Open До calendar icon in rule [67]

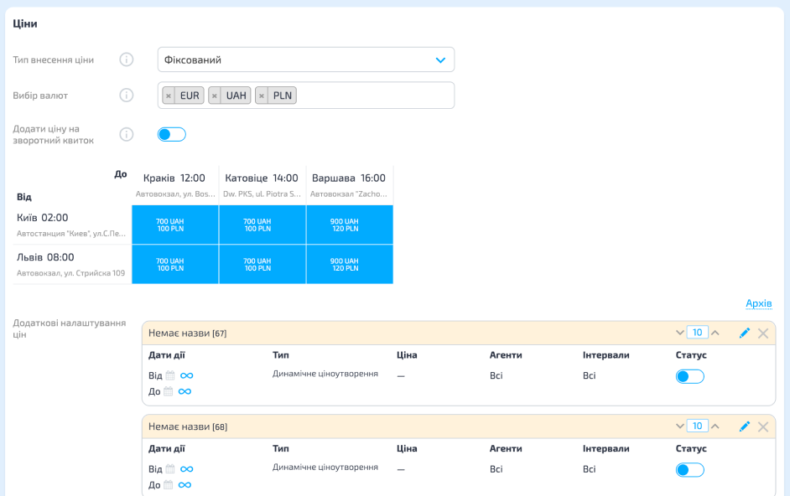(169, 391)
